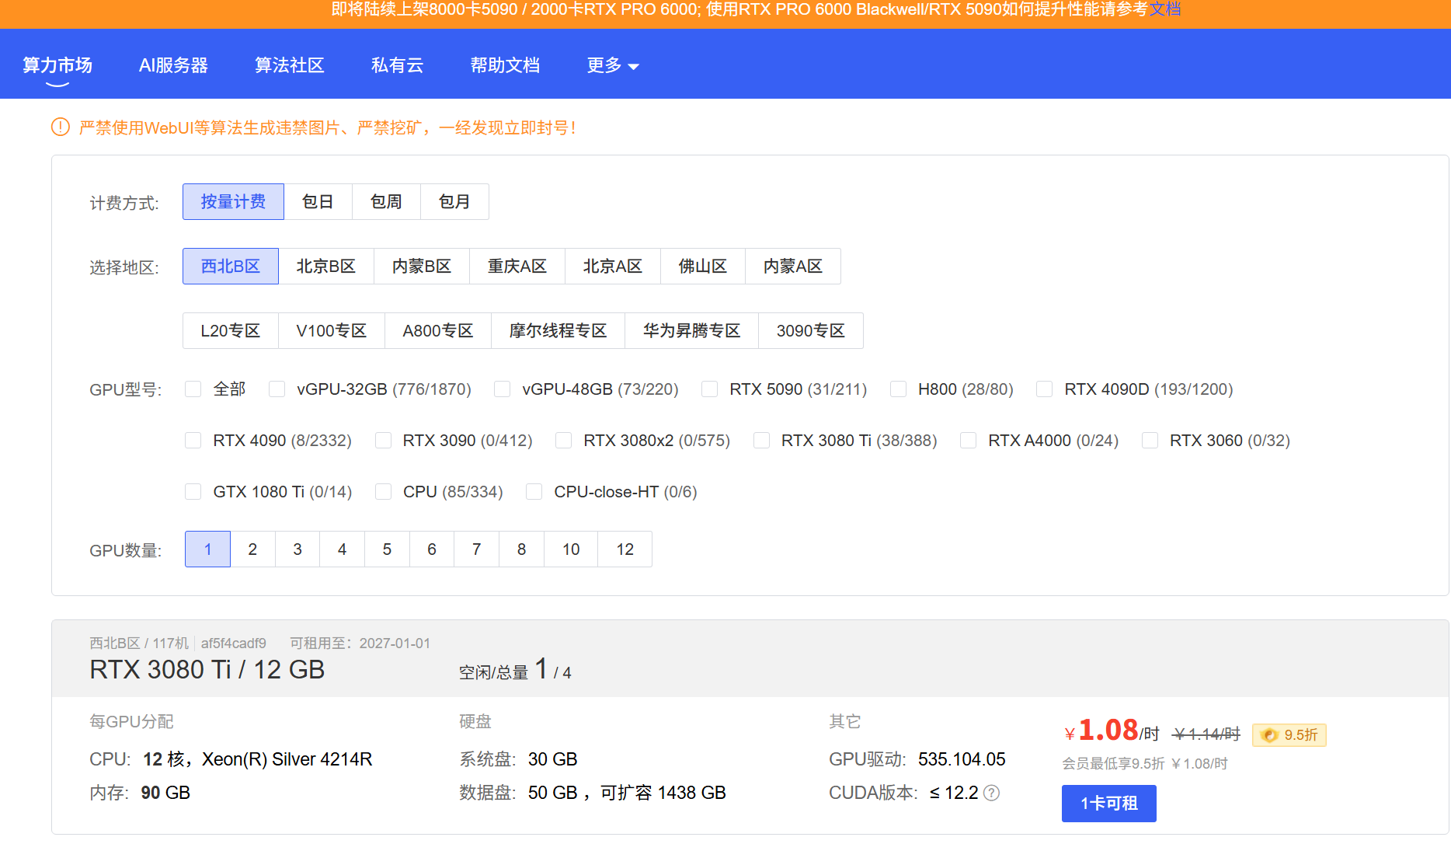This screenshot has width=1451, height=844.
Task: Check the vGPU-32GB checkbox
Action: 277,389
